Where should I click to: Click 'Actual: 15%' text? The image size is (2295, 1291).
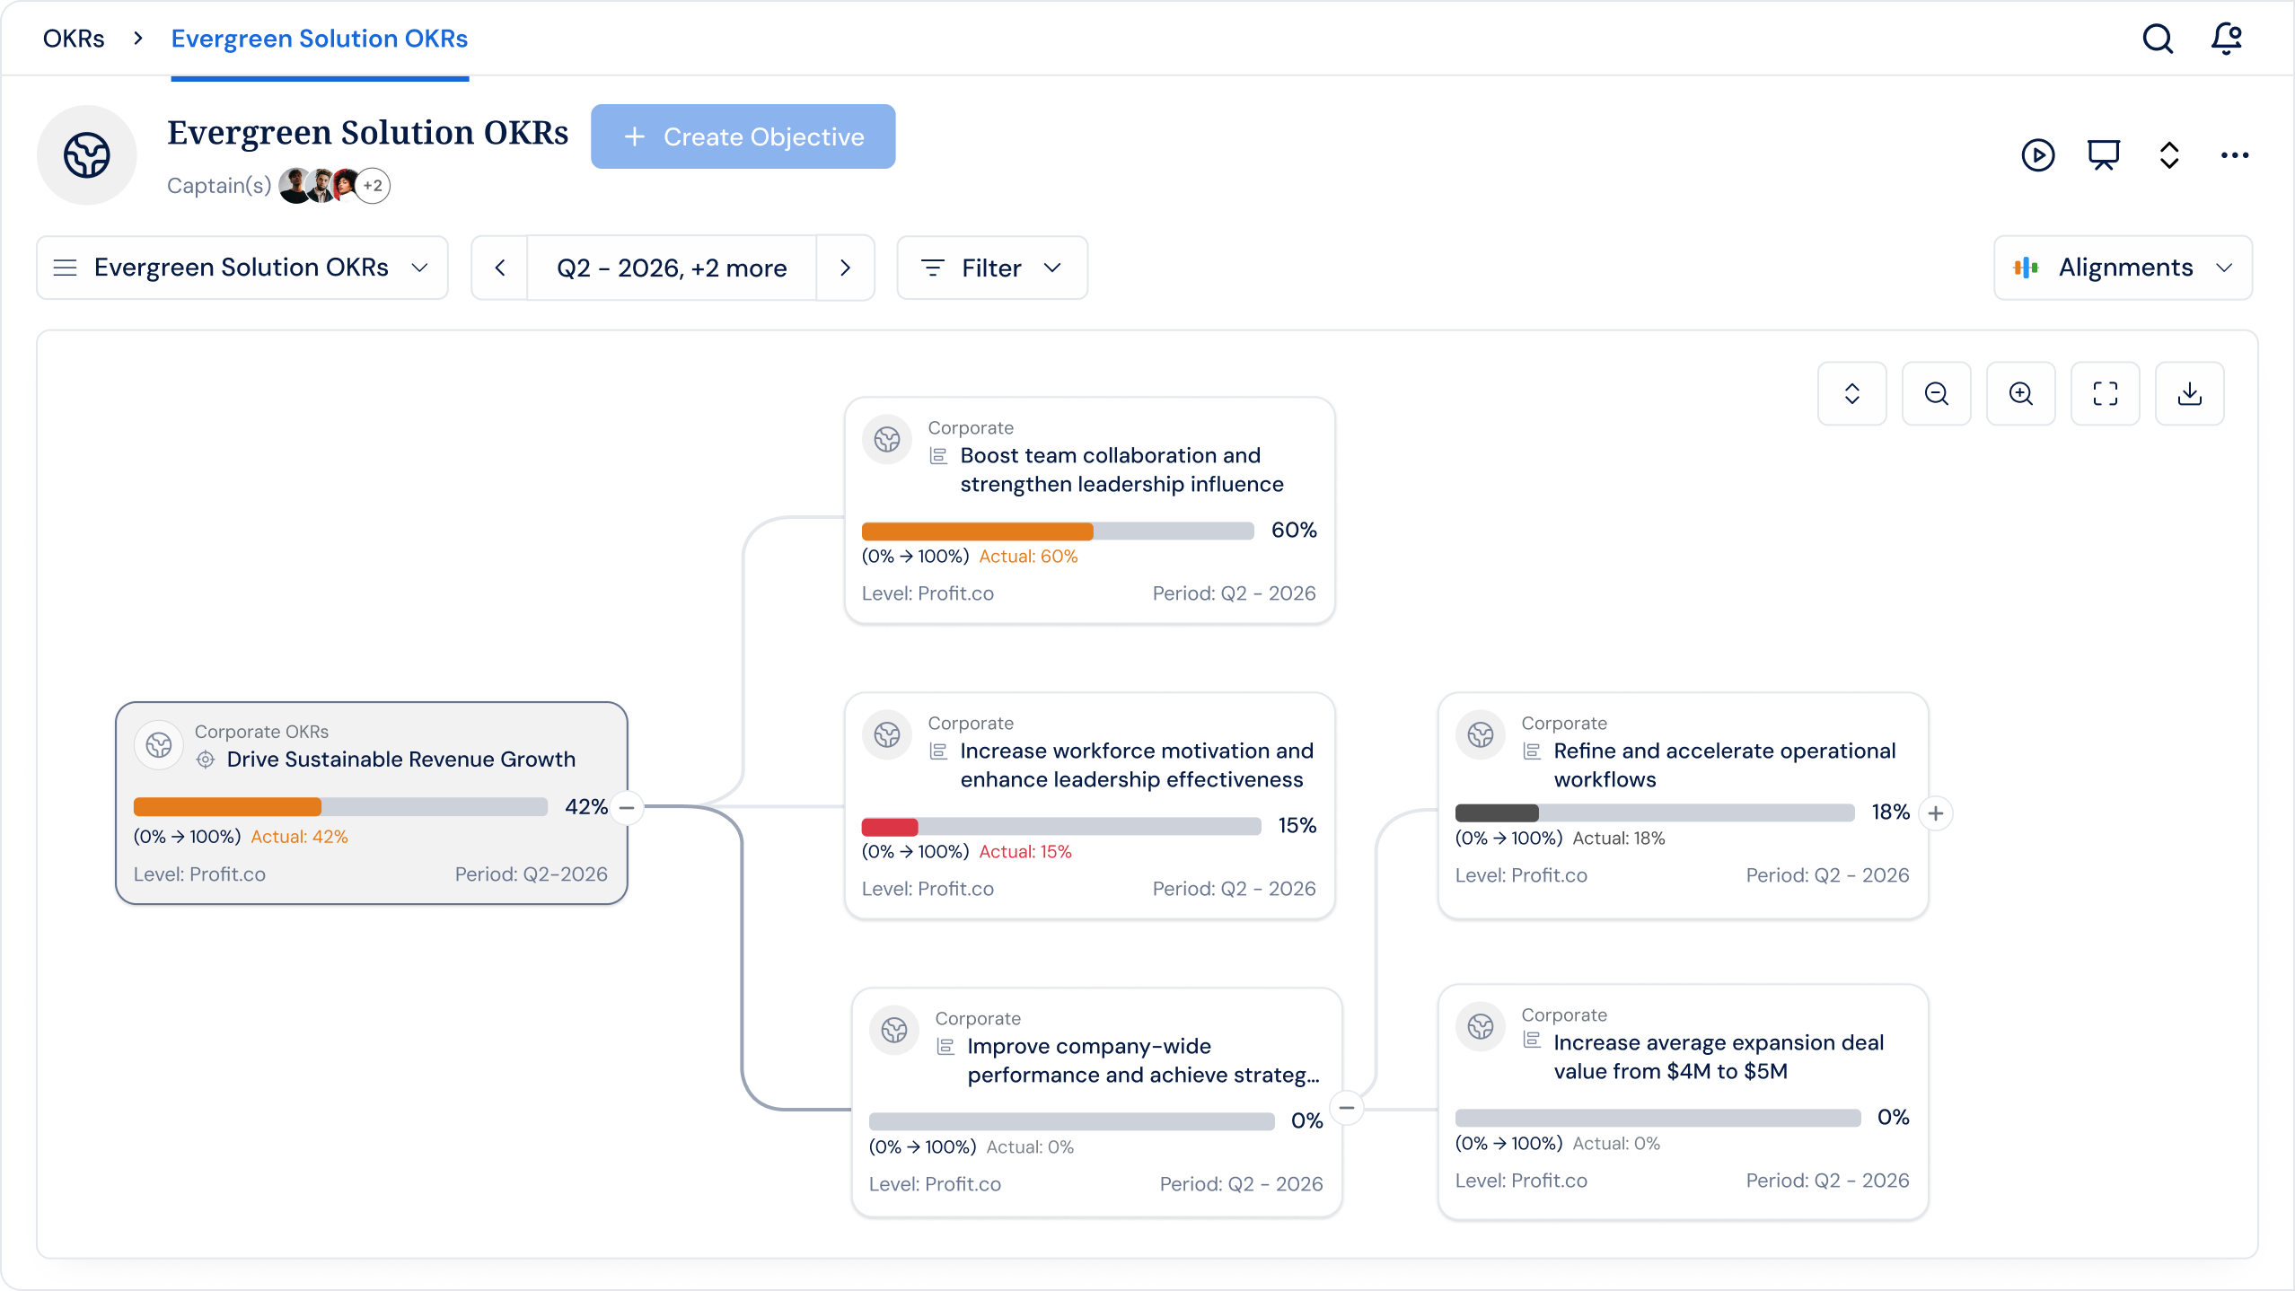pyautogui.click(x=1025, y=852)
